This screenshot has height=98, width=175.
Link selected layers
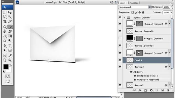click(x=134, y=90)
